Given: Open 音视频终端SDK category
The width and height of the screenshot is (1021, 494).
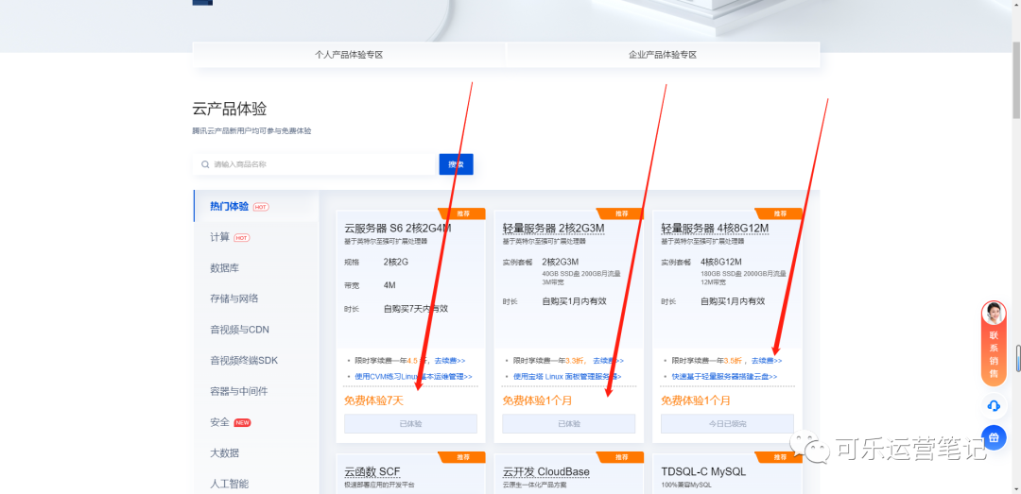Looking at the screenshot, I should [x=244, y=360].
